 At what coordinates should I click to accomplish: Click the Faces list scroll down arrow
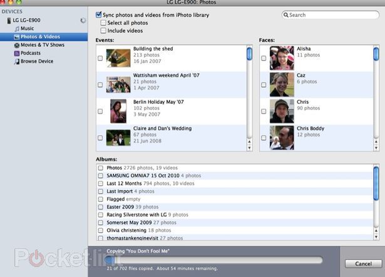pos(376,148)
